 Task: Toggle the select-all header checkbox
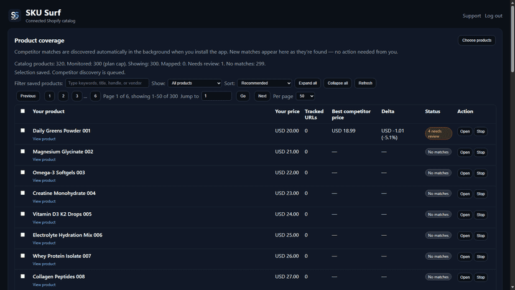coord(22,111)
